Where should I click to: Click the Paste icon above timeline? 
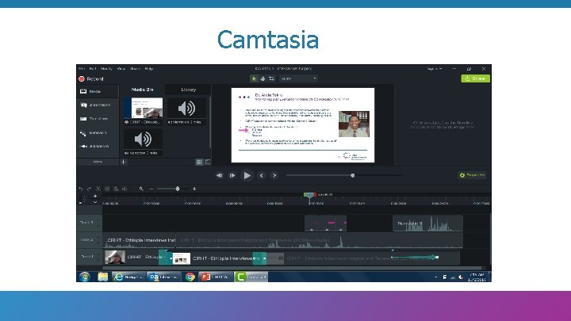pos(116,189)
